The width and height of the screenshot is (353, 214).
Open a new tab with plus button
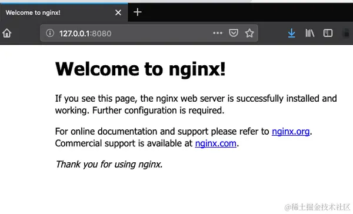(x=137, y=12)
